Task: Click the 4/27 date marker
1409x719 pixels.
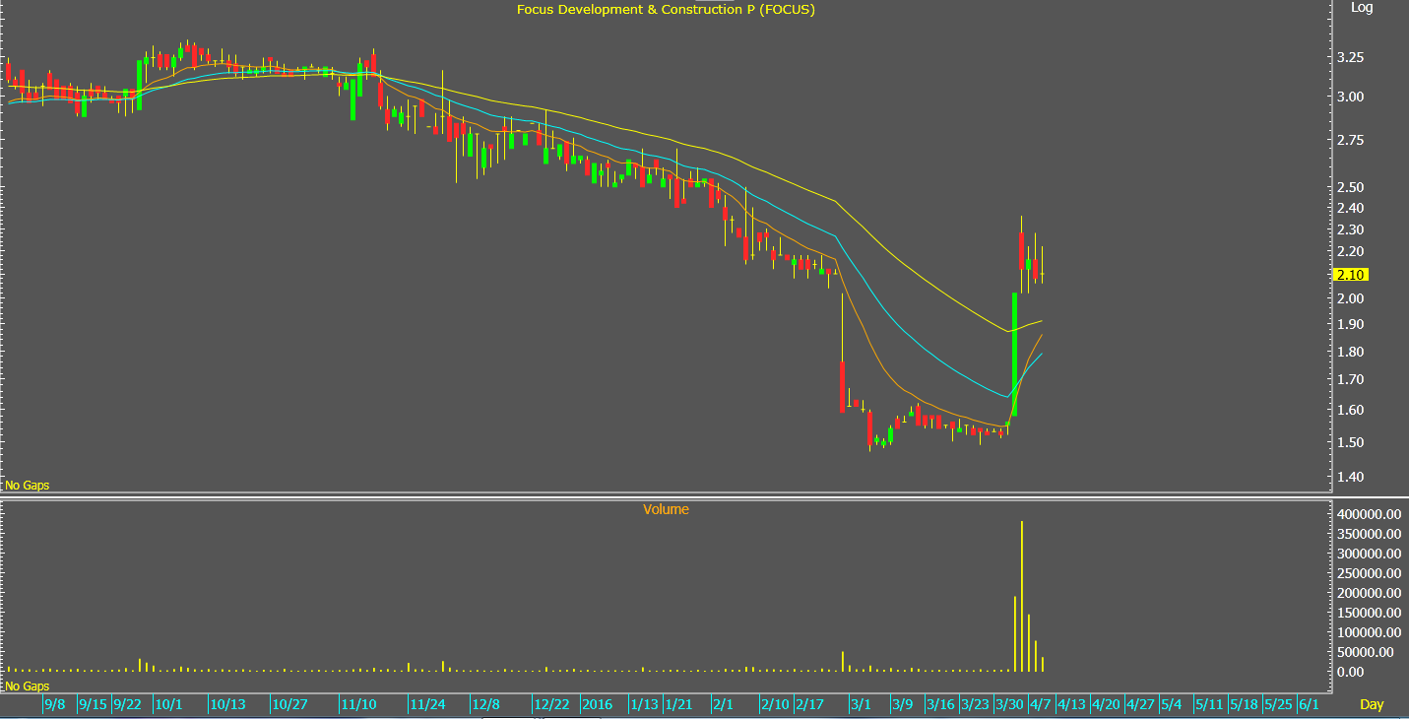Action: (x=1140, y=704)
